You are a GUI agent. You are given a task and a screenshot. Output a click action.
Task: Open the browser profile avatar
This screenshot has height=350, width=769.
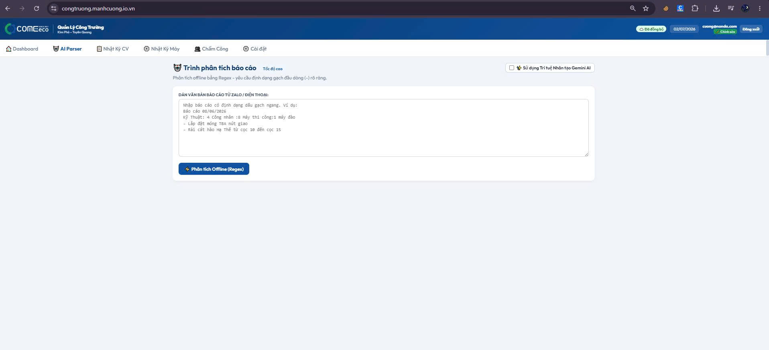(x=745, y=8)
